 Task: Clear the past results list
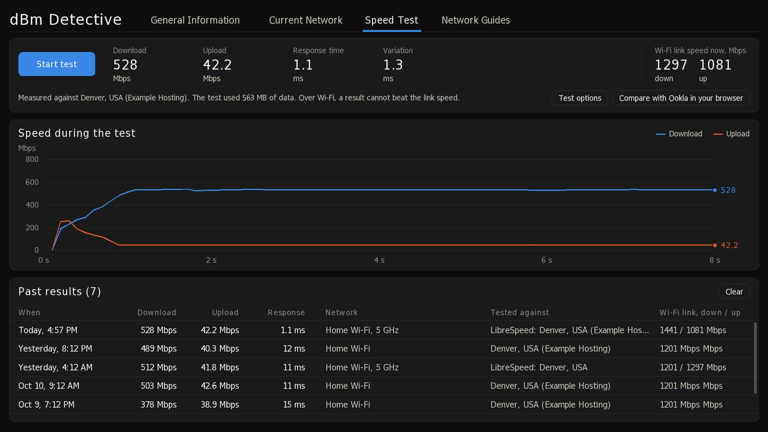coord(734,292)
